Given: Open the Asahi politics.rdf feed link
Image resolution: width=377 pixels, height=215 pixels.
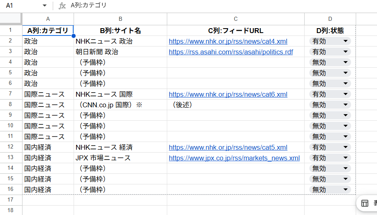Looking at the screenshot, I should pos(231,52).
